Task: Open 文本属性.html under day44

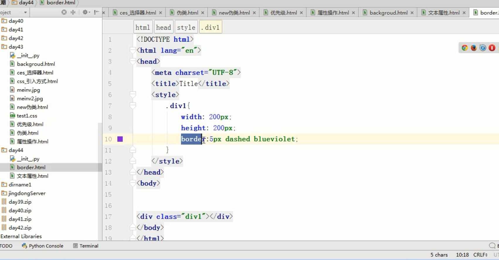Action: pyautogui.click(x=33, y=176)
